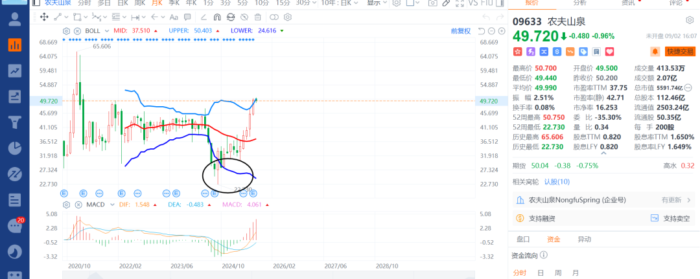Zoom in chart with plus circle
This screenshot has width=700, height=279.
point(502,31)
